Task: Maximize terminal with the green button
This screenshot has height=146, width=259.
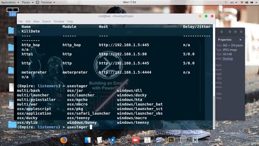Action: (x=206, y=16)
